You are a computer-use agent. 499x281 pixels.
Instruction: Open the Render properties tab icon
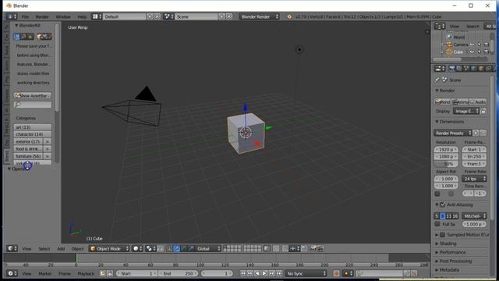point(451,69)
